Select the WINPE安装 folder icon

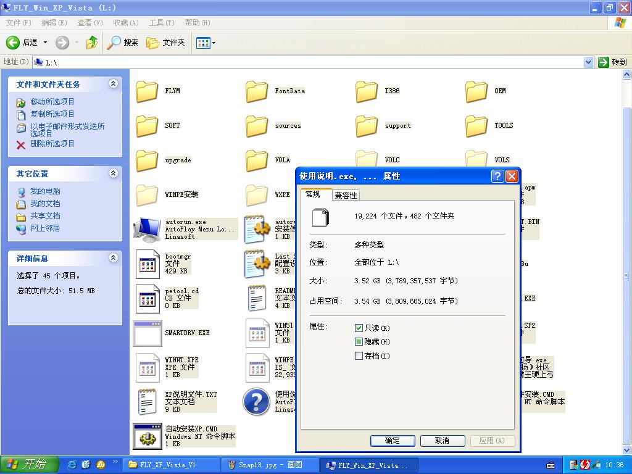click(x=147, y=195)
